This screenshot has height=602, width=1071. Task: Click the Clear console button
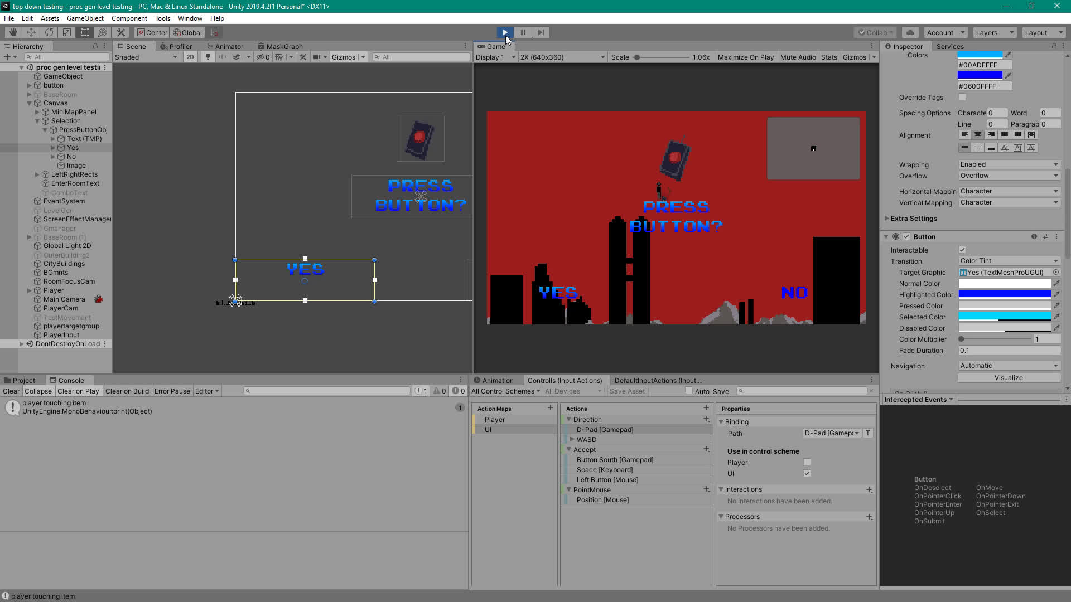(x=11, y=391)
